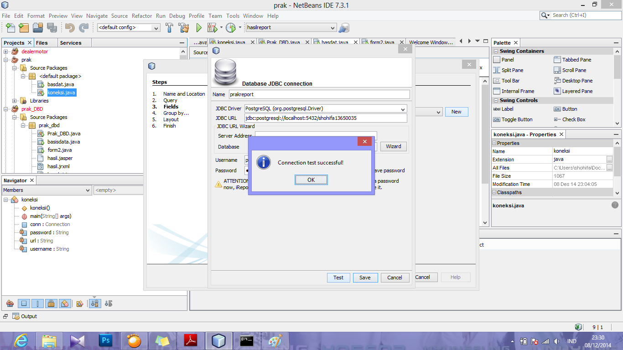This screenshot has width=623, height=350.
Task: Open the File menu
Action: point(6,15)
